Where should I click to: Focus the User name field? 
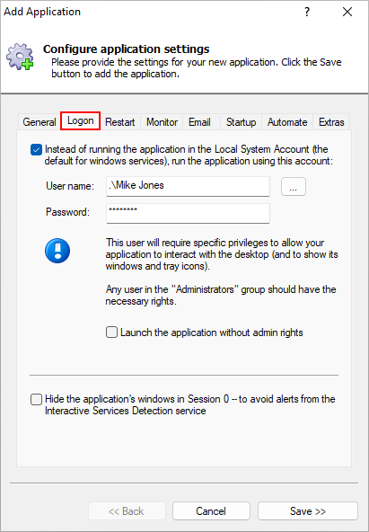188,186
